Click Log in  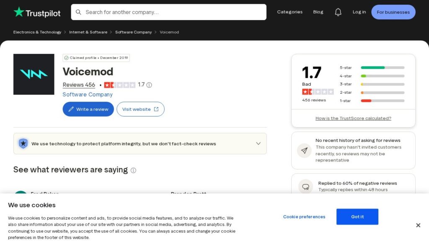pyautogui.click(x=359, y=12)
